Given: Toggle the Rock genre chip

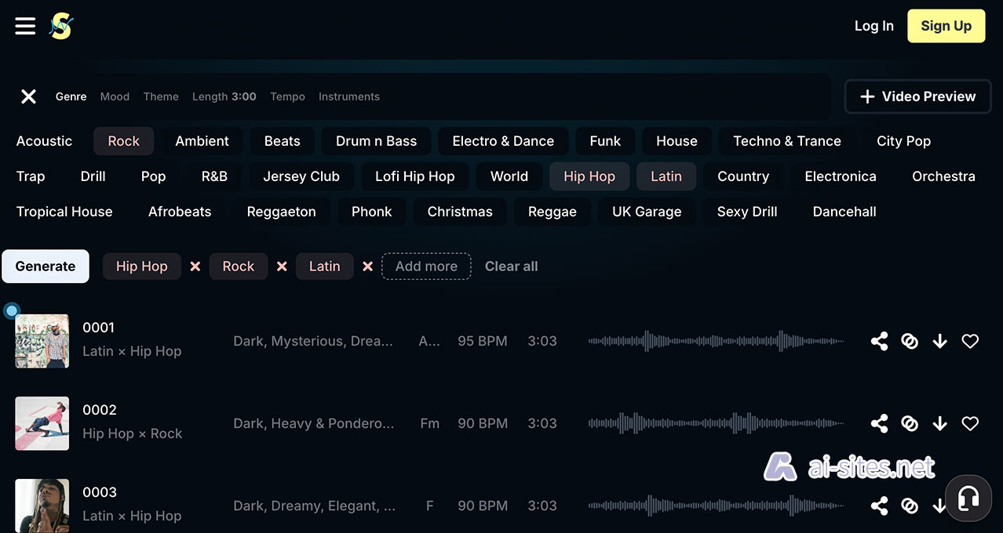Looking at the screenshot, I should point(123,141).
